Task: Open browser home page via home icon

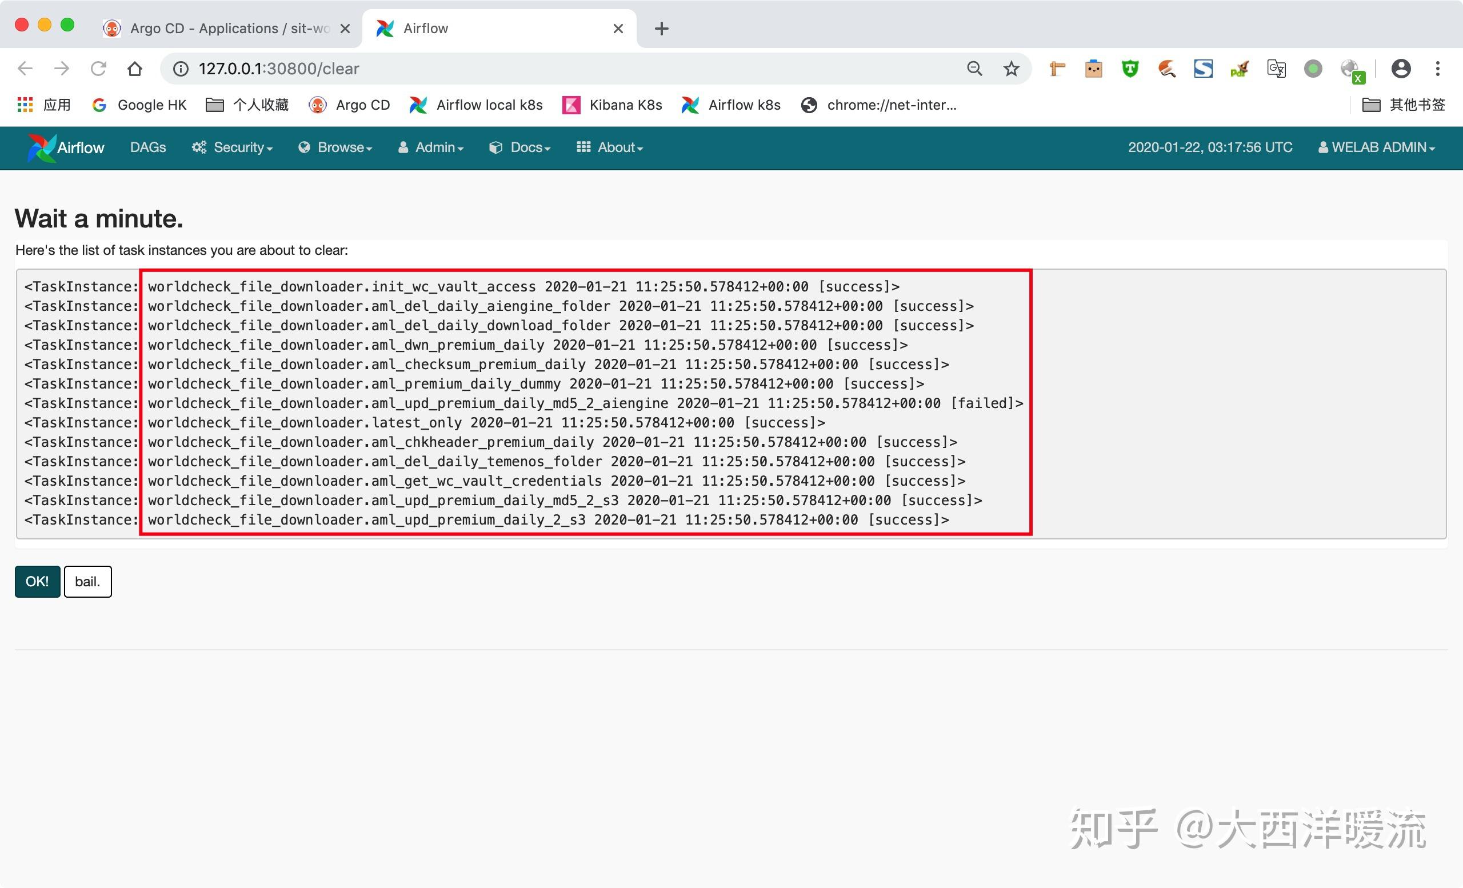Action: 135,68
